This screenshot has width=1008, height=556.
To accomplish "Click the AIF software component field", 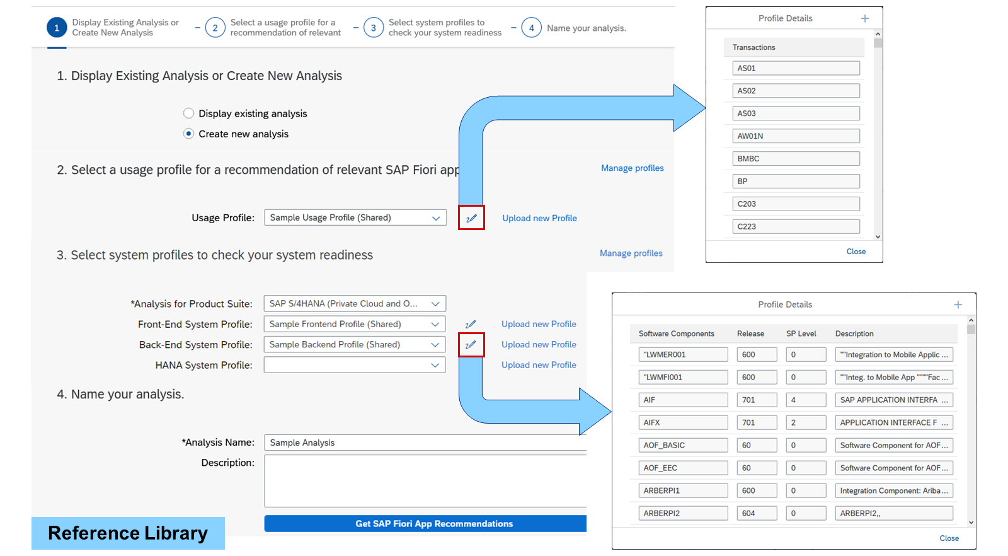I will 684,400.
